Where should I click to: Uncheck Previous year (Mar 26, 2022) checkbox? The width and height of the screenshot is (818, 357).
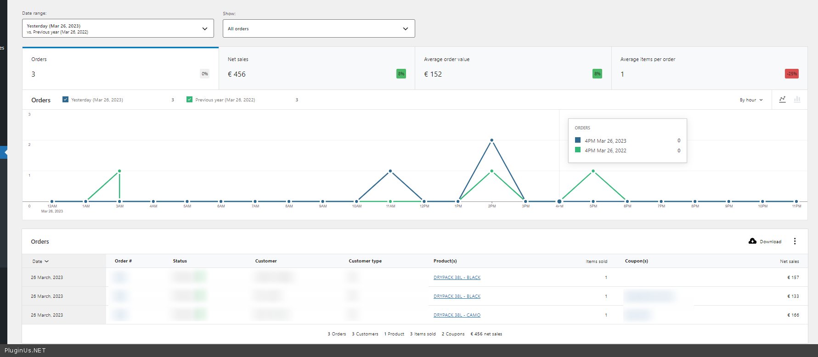[189, 100]
